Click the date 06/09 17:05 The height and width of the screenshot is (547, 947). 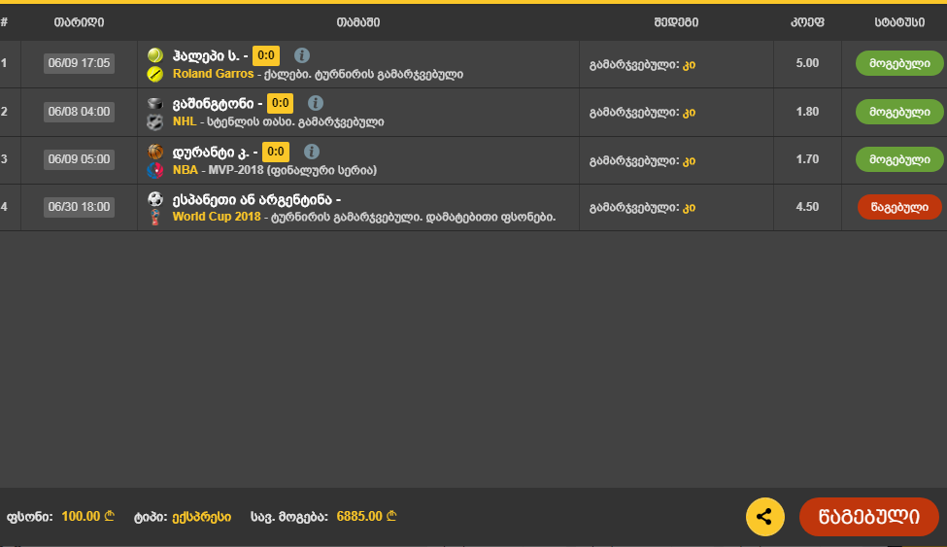(x=79, y=63)
